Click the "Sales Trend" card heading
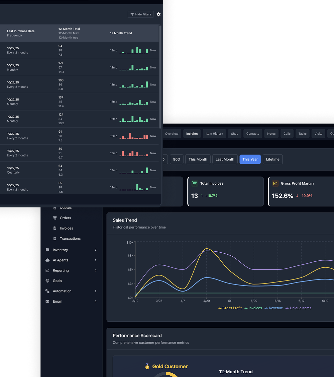The width and height of the screenshot is (334, 377). coord(125,220)
